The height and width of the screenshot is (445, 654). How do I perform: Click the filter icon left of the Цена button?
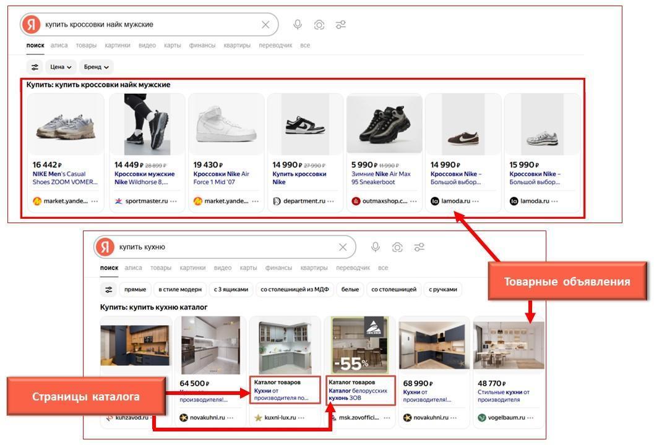pos(35,67)
